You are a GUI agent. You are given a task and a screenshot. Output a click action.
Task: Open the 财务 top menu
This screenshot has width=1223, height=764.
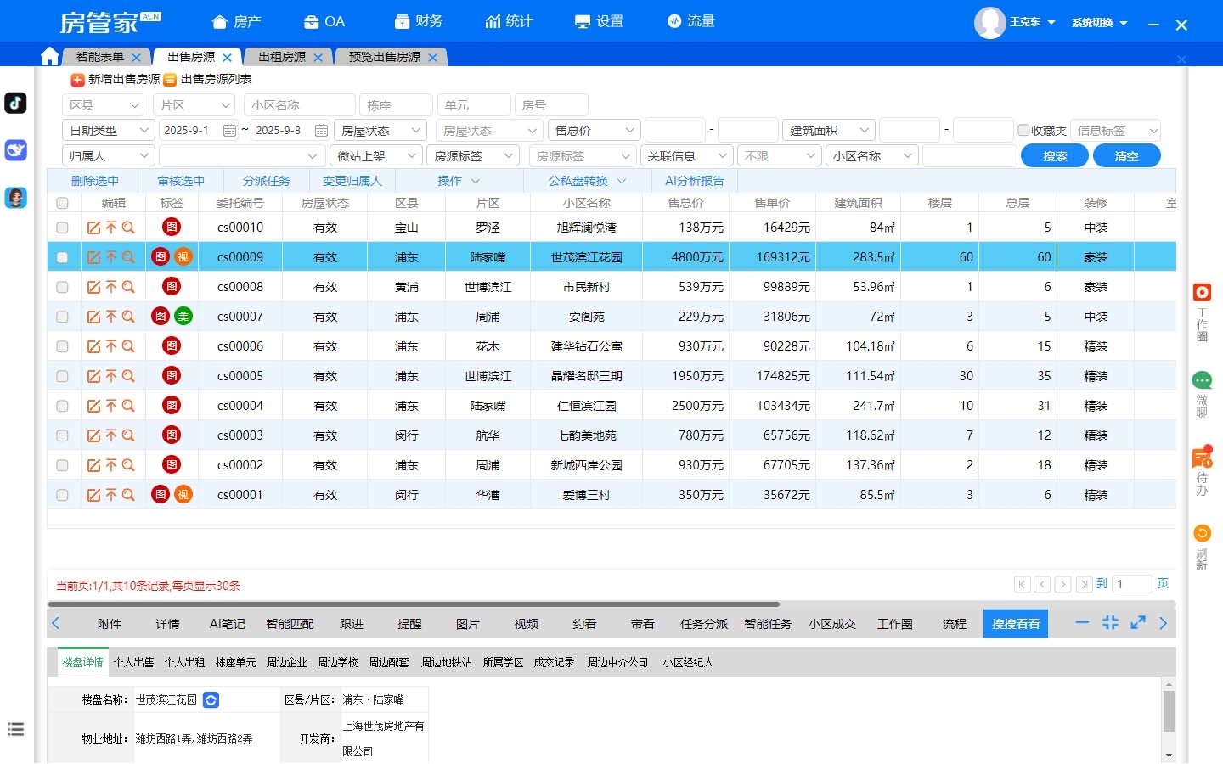pos(419,21)
